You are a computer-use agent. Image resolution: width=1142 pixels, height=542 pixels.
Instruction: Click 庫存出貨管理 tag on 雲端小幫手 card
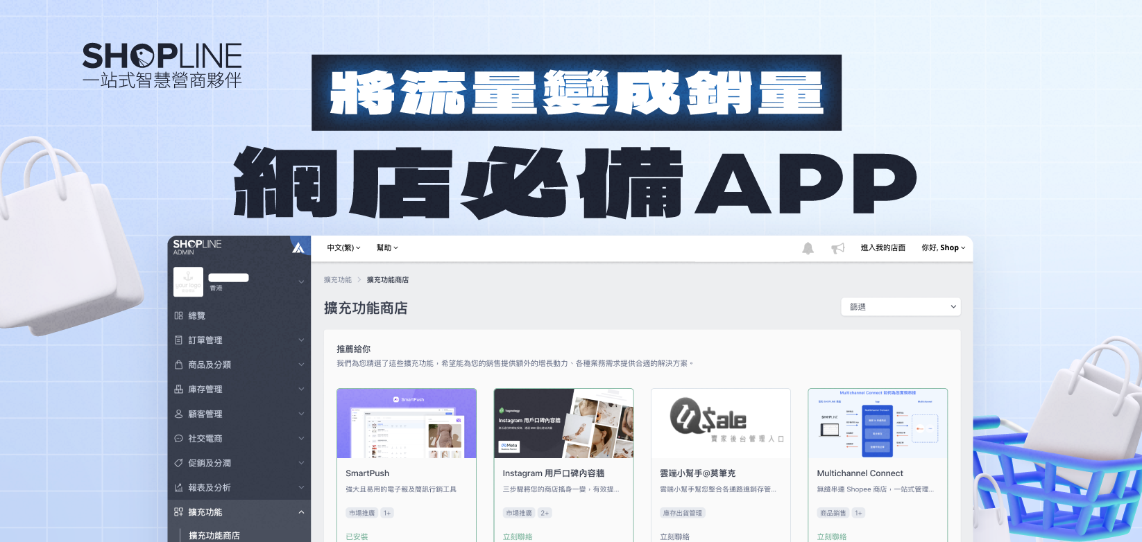(683, 513)
